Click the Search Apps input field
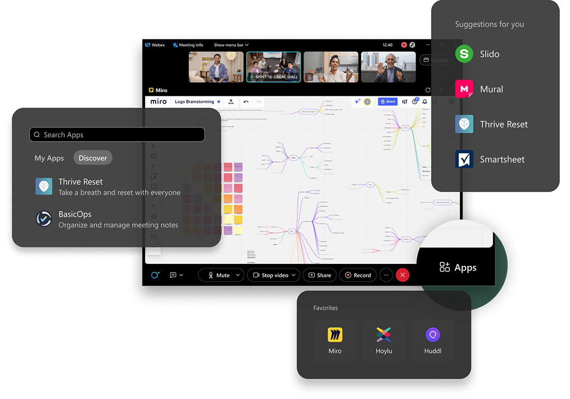Viewport: 570px width, 399px height. coord(117,135)
